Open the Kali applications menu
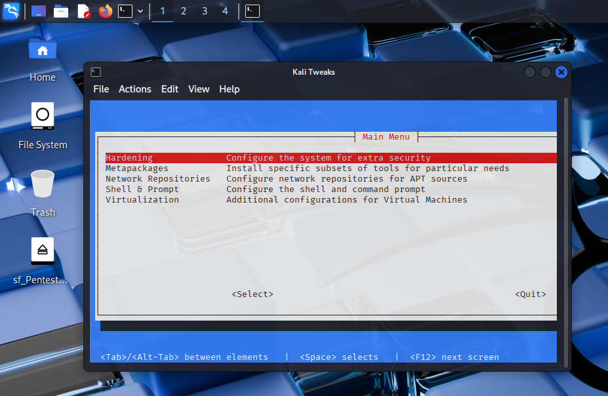The height and width of the screenshot is (396, 608). click(11, 11)
